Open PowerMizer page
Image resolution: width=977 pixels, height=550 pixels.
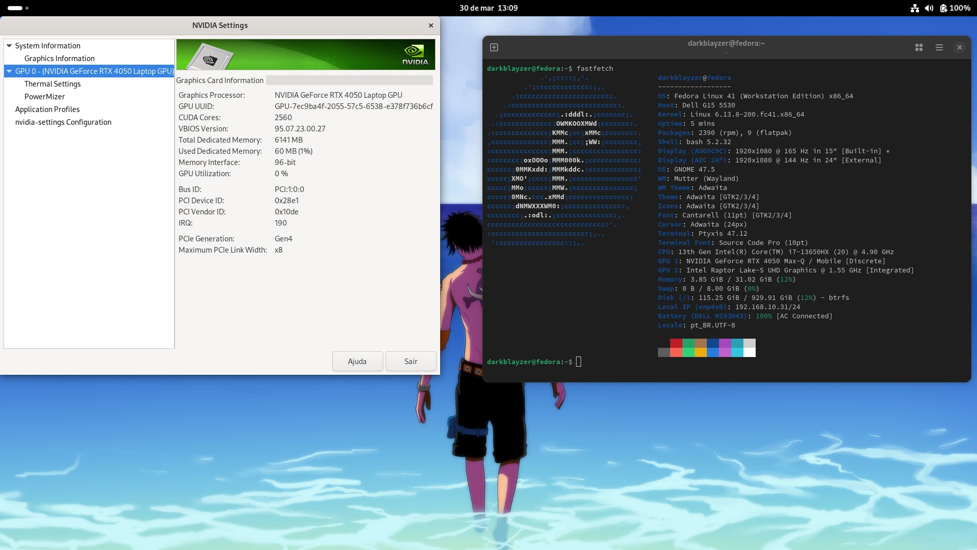[45, 97]
